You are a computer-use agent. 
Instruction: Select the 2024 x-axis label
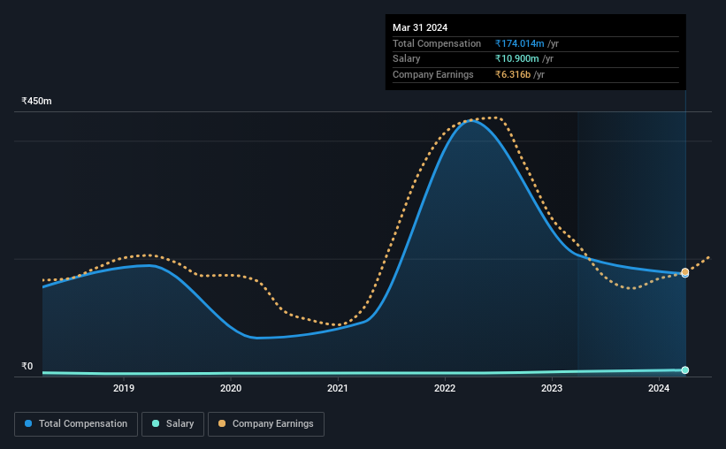click(x=659, y=388)
